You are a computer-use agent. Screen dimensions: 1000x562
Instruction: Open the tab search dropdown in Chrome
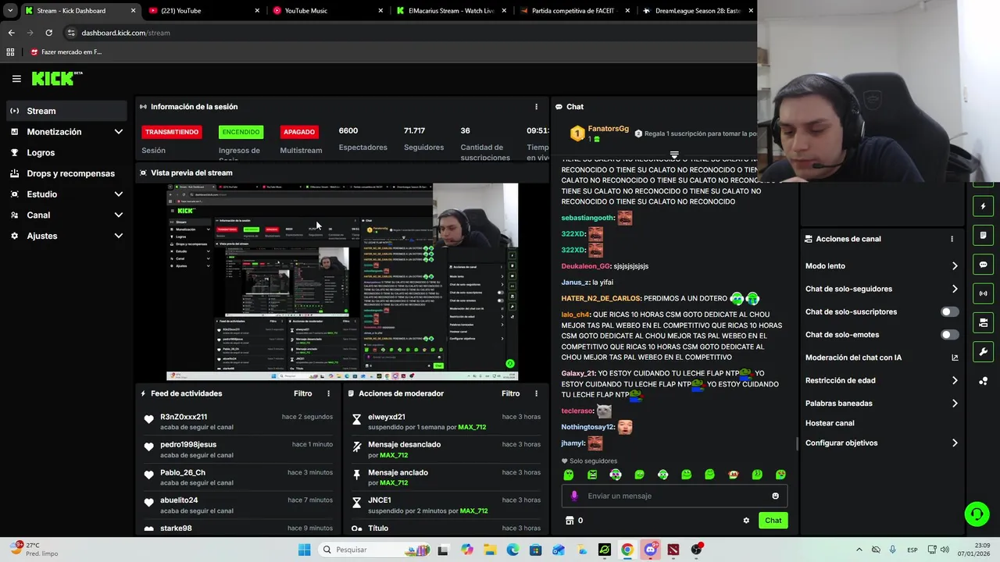[x=10, y=11]
